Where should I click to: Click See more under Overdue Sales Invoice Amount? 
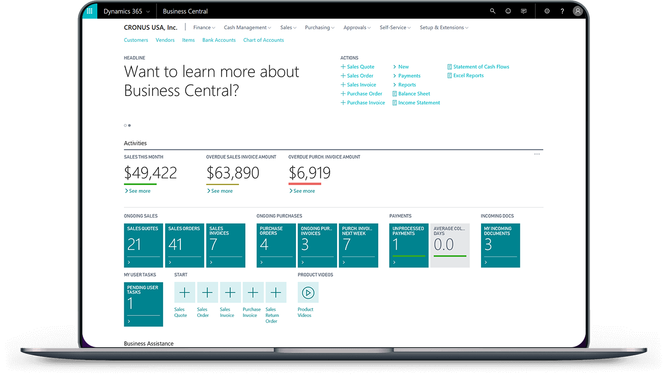click(x=220, y=191)
